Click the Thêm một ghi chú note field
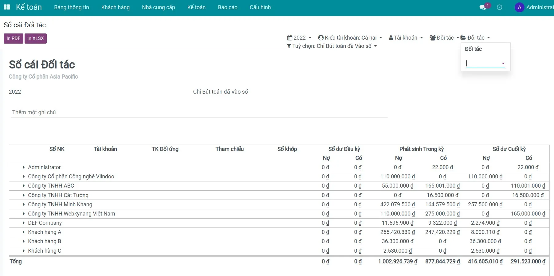Image resolution: width=554 pixels, height=276 pixels. (199, 112)
